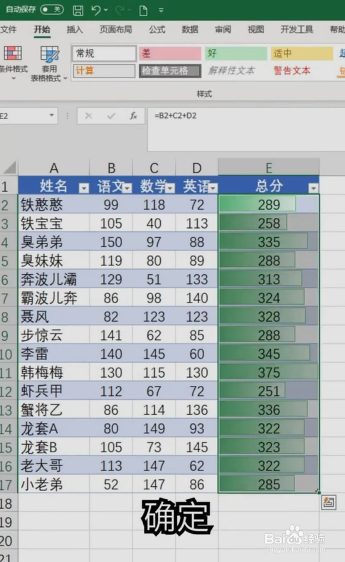The width and height of the screenshot is (345, 562).
Task: Select 臭弟弟's 语文 score 150
Action: (x=111, y=242)
